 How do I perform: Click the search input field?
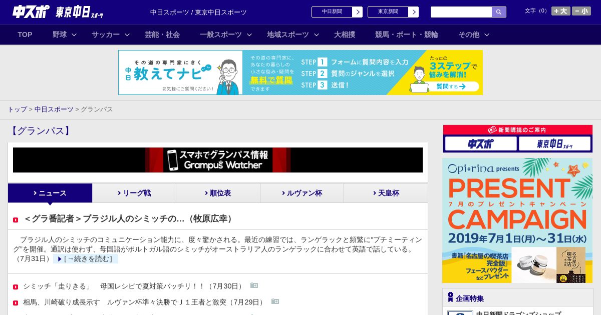461,12
